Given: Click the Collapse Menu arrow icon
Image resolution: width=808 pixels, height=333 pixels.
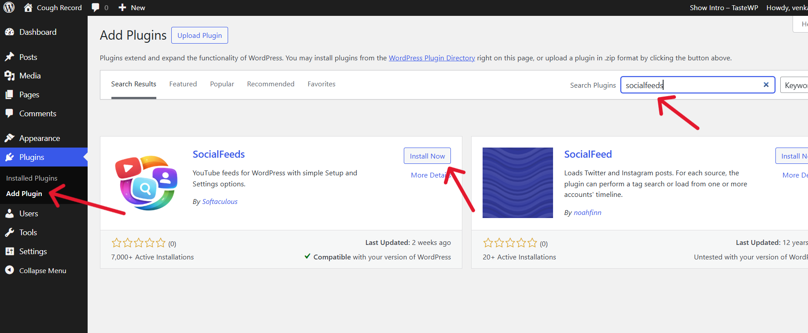Looking at the screenshot, I should tap(9, 270).
